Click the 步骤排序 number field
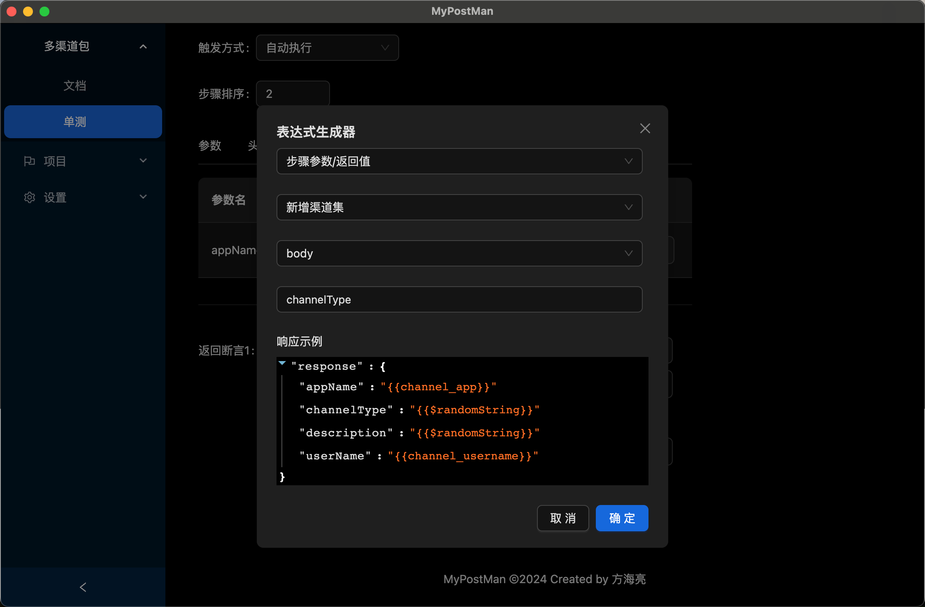Viewport: 925px width, 607px height. [x=293, y=94]
